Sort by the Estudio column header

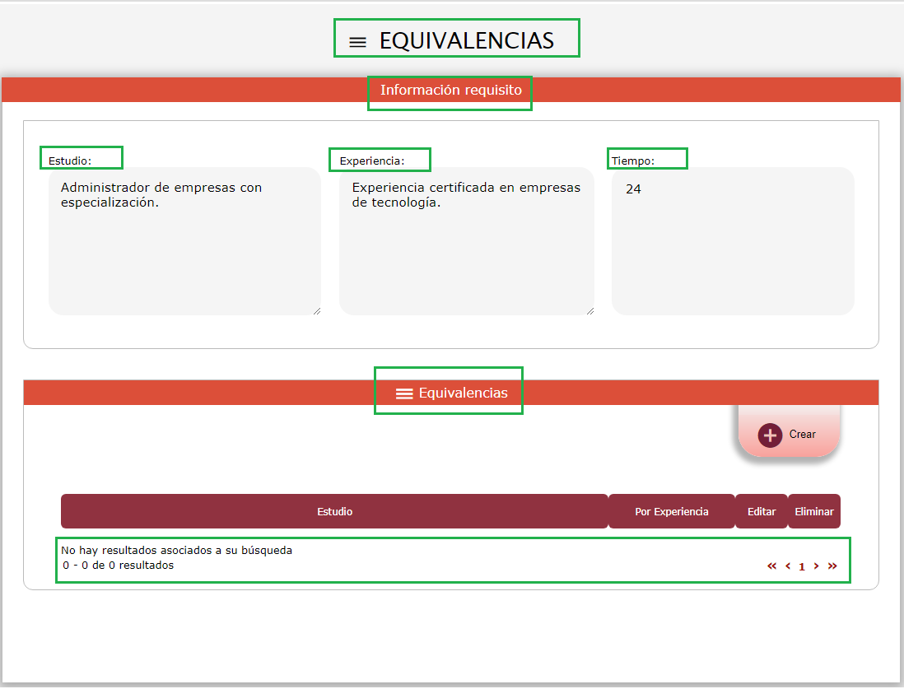[334, 511]
